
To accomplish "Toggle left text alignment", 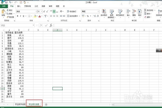I will (x=51, y=16).
